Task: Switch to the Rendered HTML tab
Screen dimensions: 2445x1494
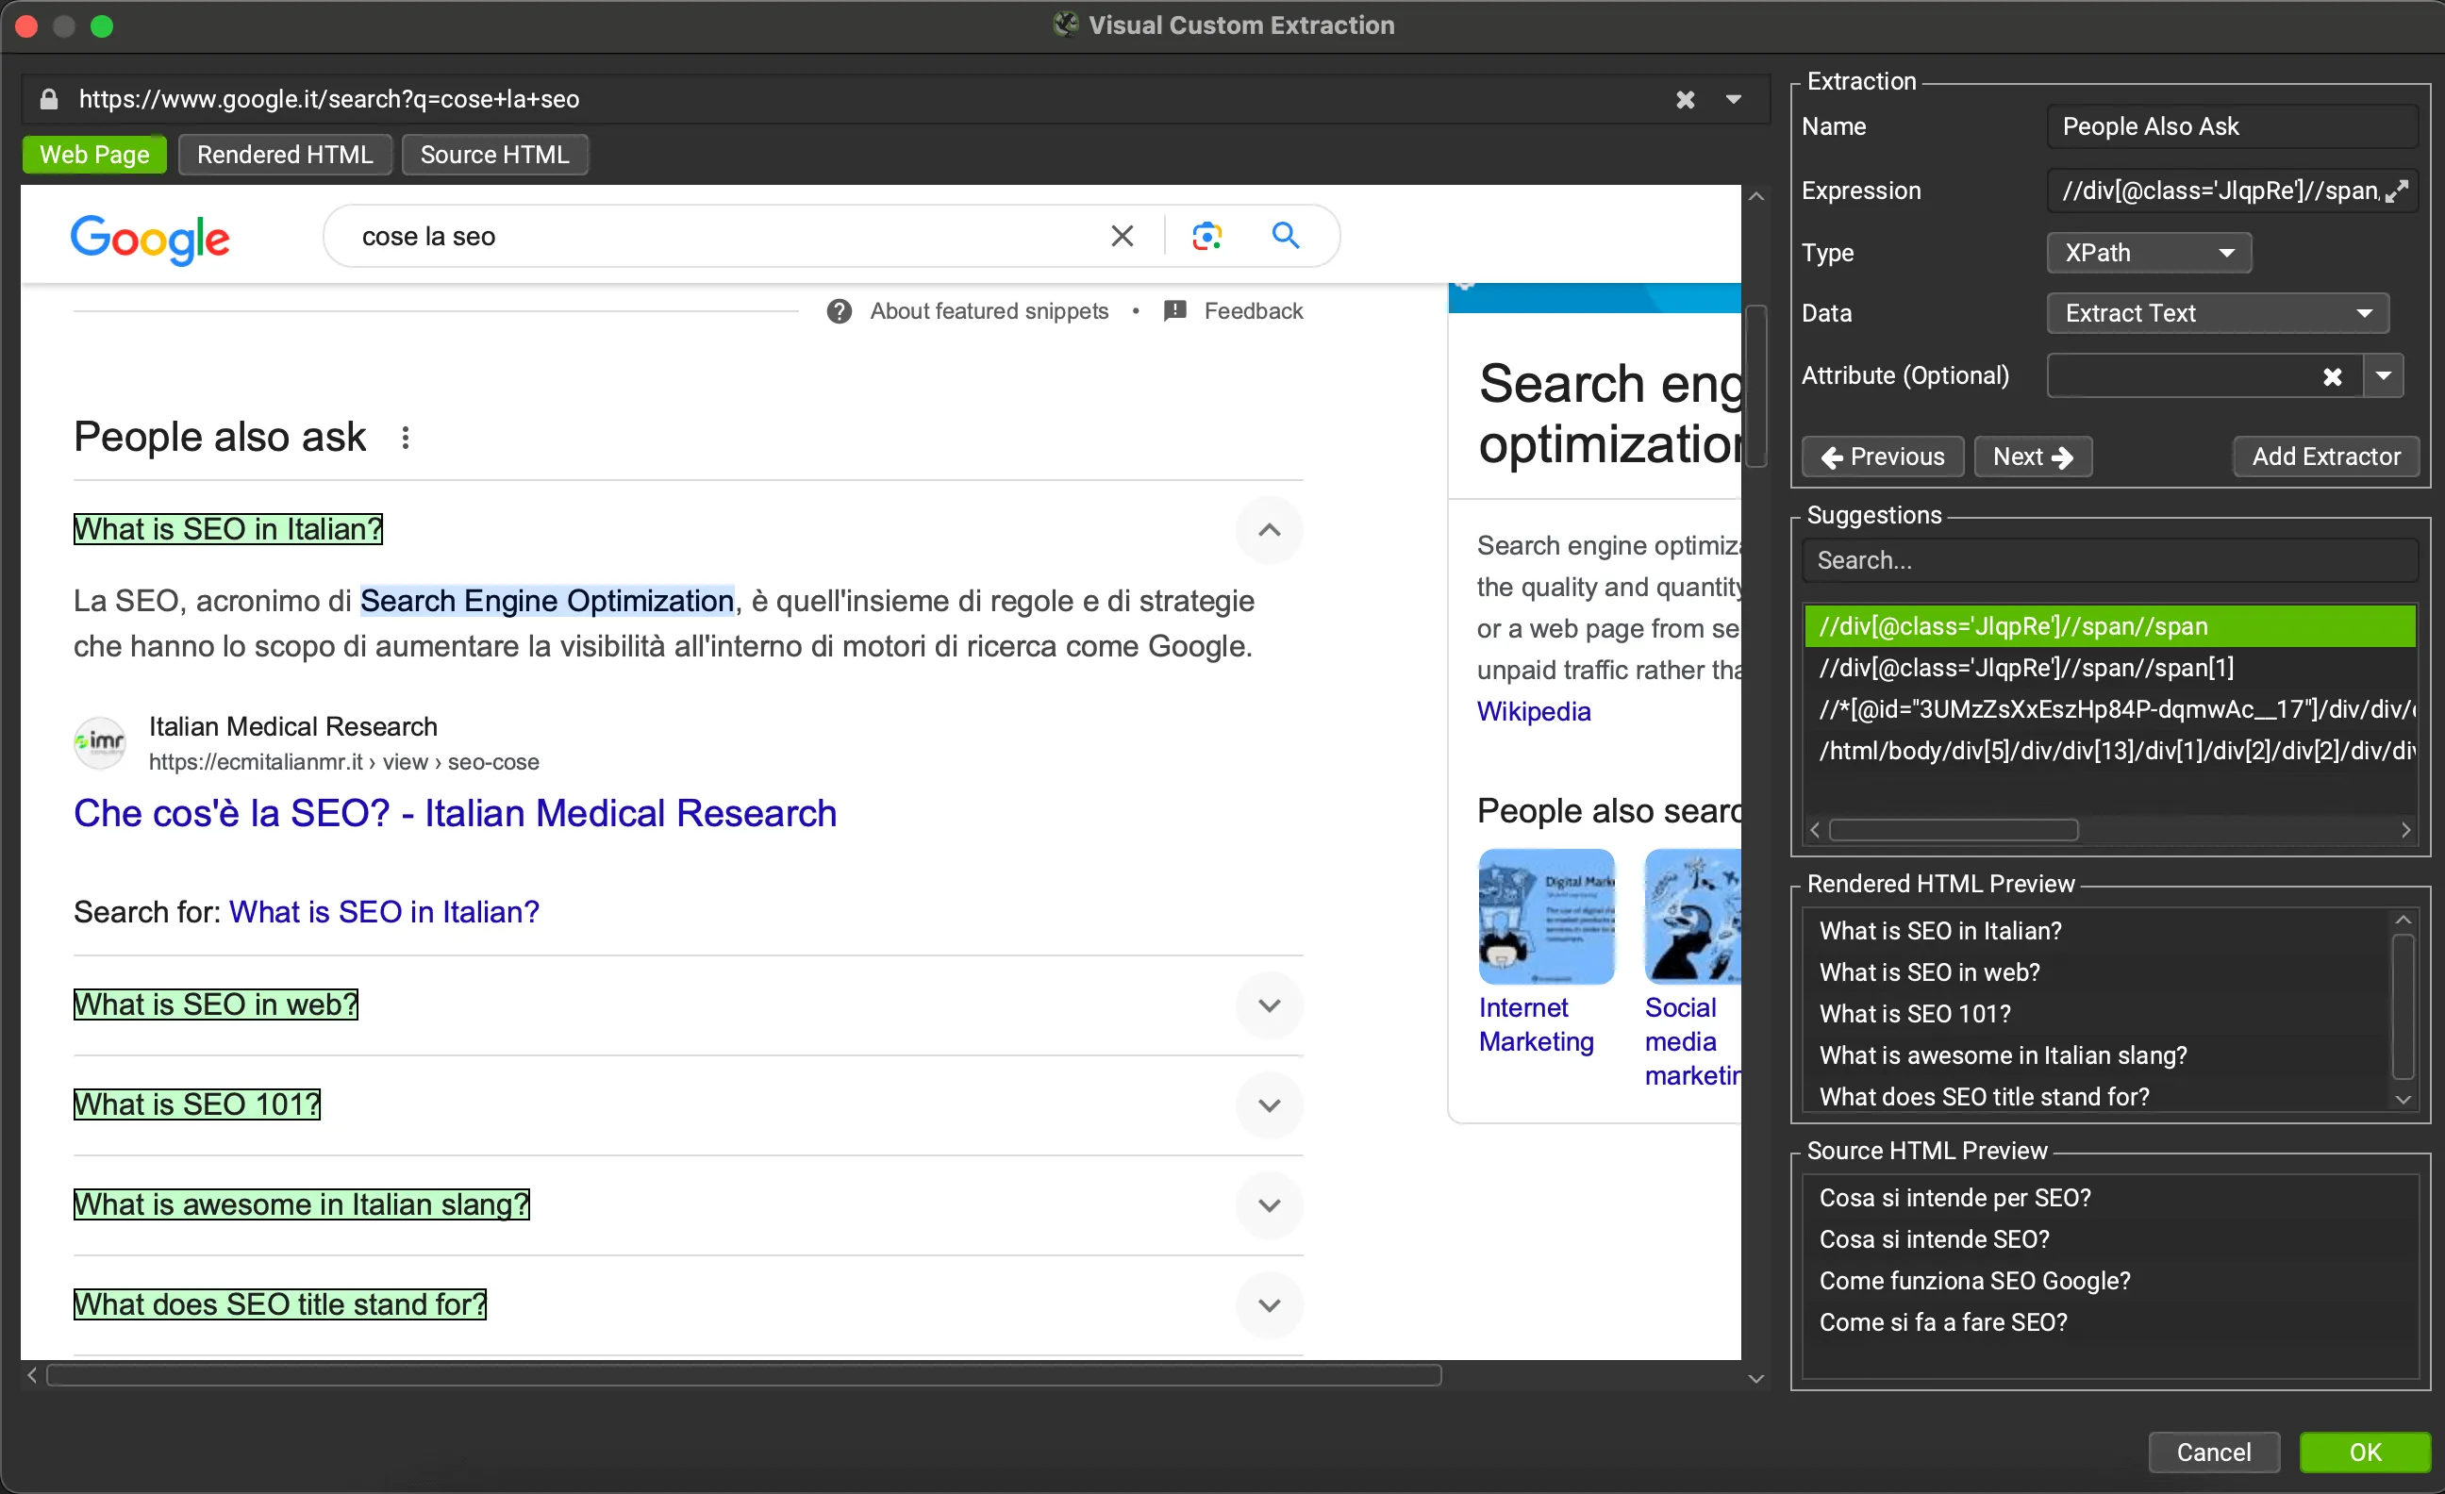Action: click(285, 154)
